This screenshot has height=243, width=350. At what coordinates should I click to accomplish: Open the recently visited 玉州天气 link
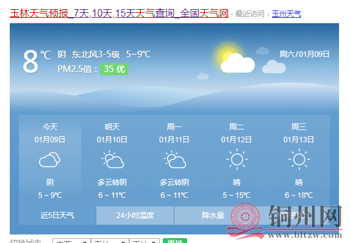click(x=287, y=14)
